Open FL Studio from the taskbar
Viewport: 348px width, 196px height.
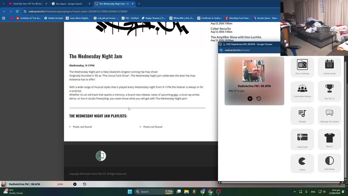point(194,192)
